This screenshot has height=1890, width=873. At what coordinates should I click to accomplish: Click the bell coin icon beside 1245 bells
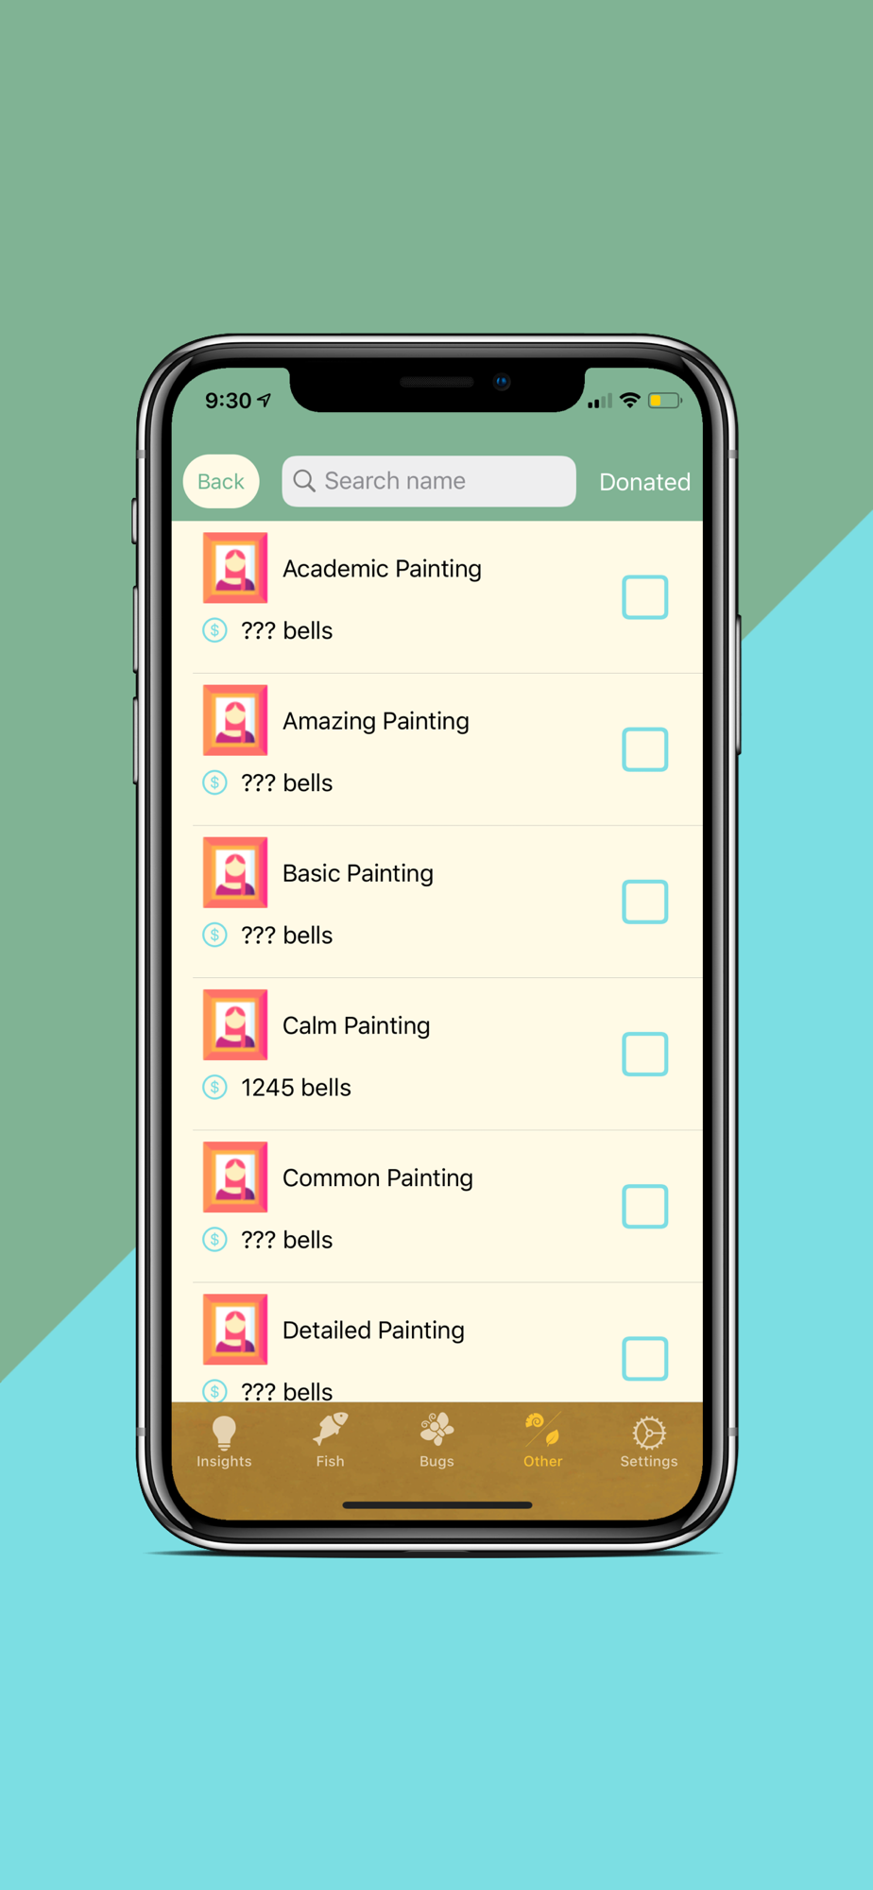click(x=215, y=1087)
